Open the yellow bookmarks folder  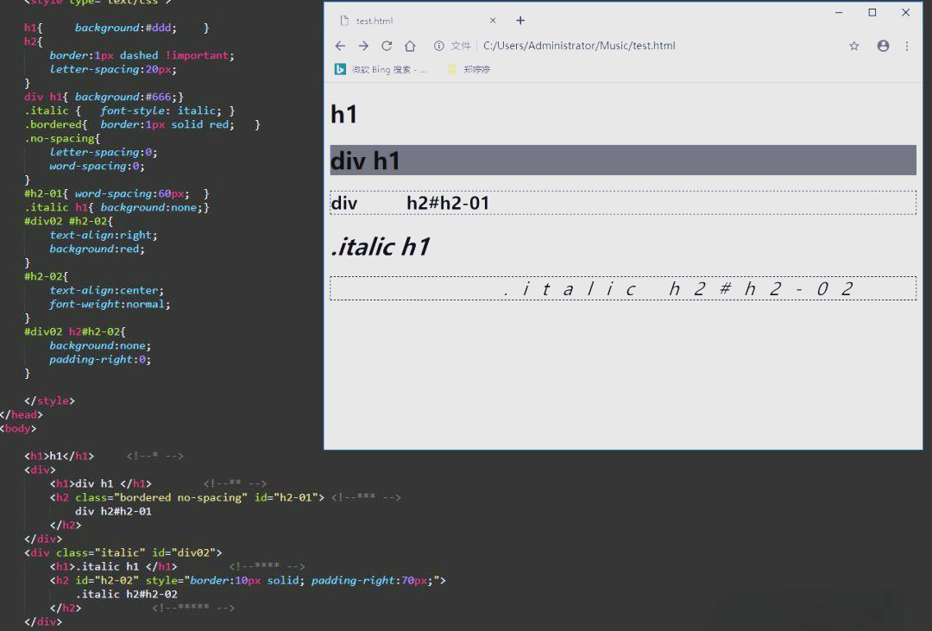(x=452, y=70)
